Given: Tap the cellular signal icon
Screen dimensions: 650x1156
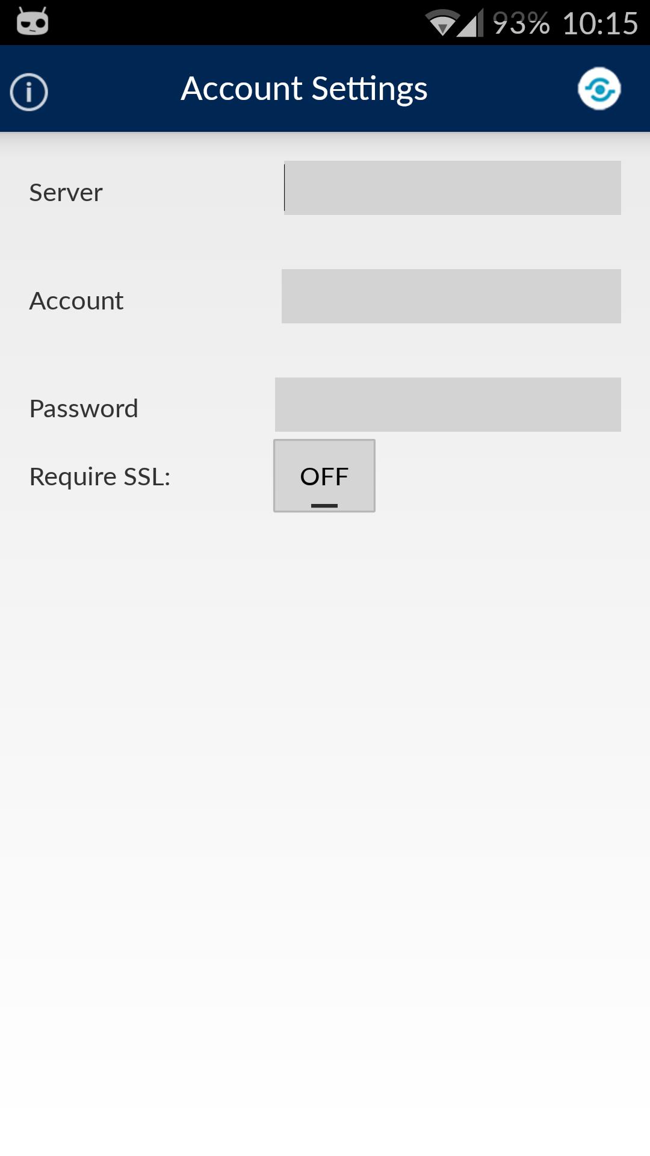Looking at the screenshot, I should point(471,23).
